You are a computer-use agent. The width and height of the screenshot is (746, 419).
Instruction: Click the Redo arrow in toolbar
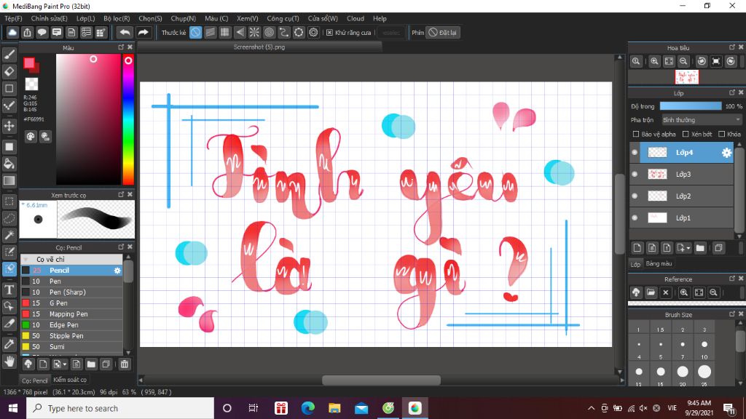tap(143, 32)
